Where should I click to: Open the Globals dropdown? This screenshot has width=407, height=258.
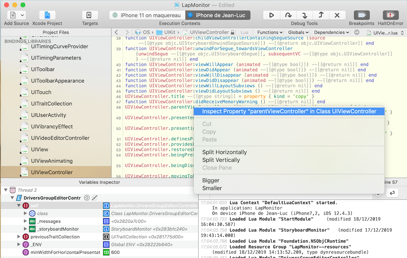pyautogui.click(x=298, y=32)
